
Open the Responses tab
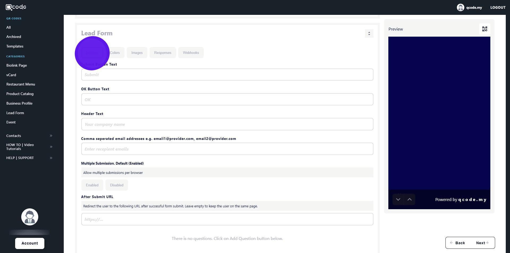[163, 53]
